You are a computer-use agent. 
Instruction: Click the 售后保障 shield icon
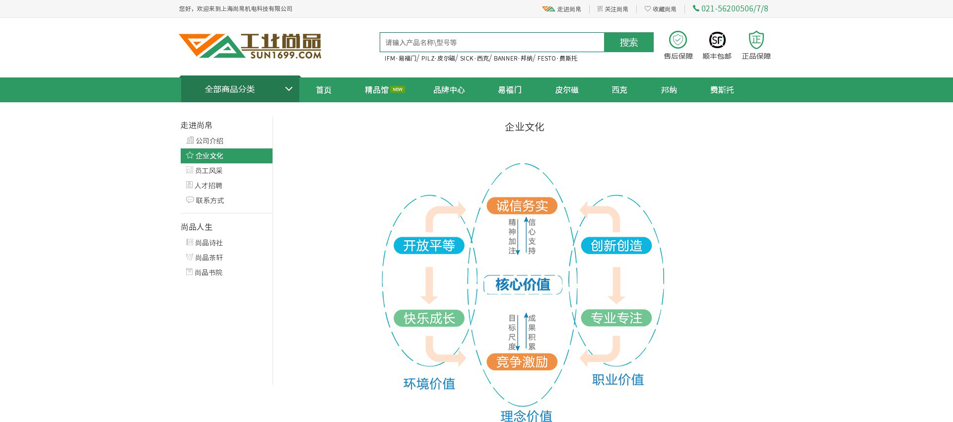tap(678, 40)
